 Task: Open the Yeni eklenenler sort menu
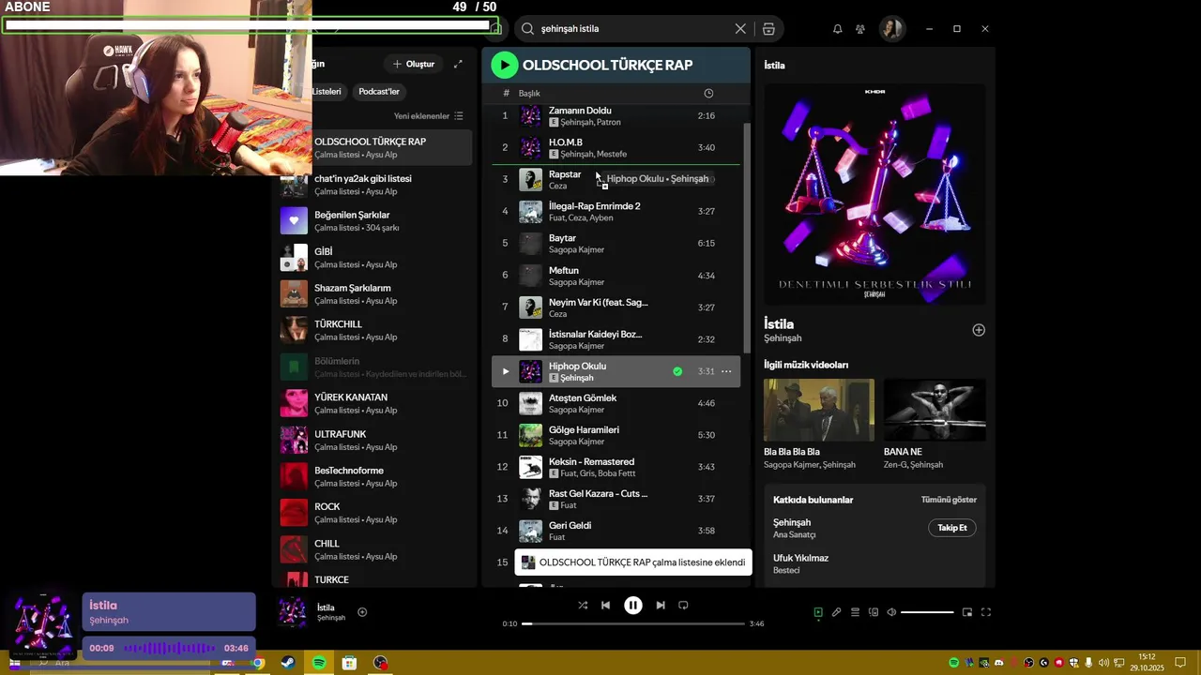(428, 116)
